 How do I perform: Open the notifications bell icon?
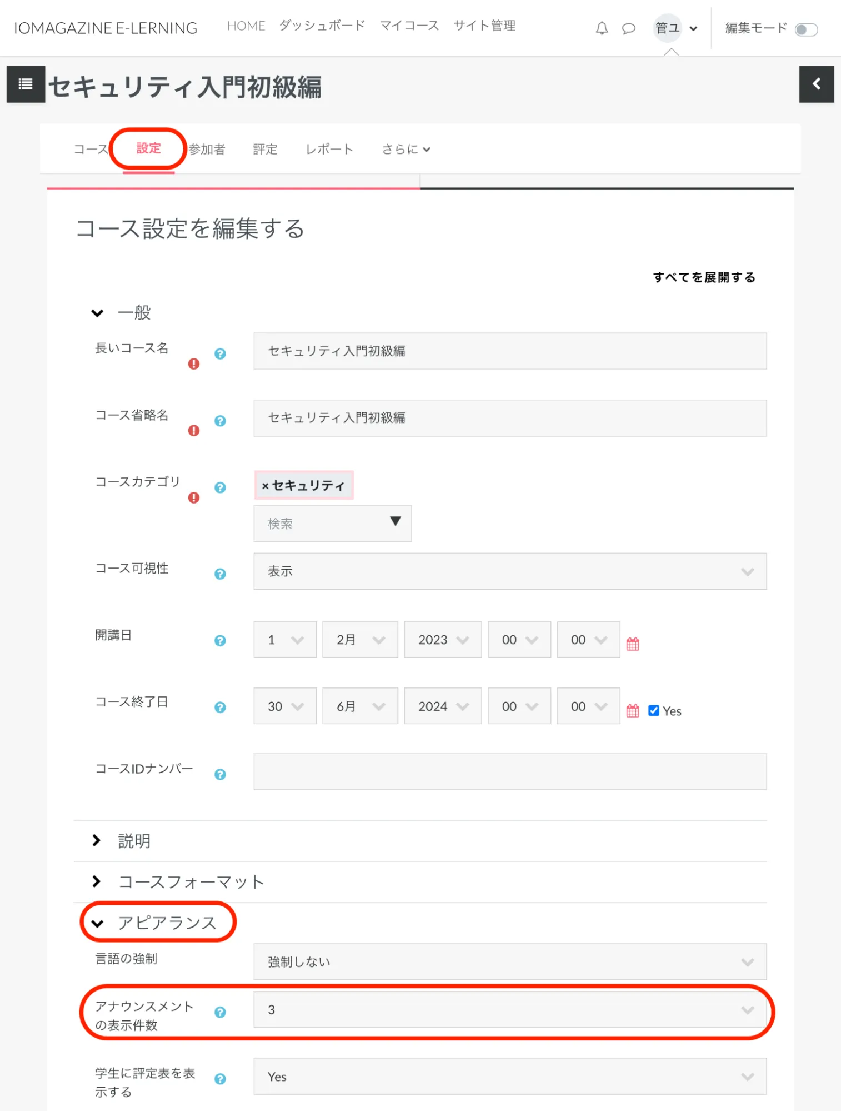(602, 28)
